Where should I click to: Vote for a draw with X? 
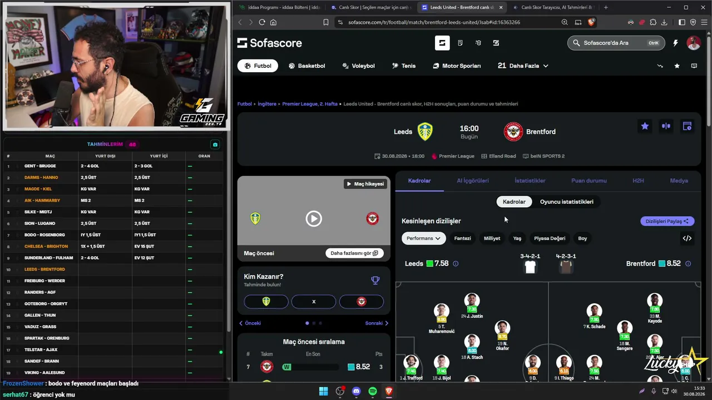314,301
